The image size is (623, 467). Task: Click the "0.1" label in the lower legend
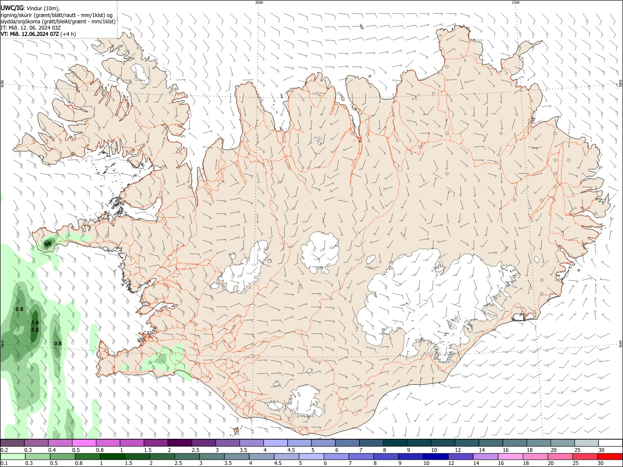pos(4,463)
